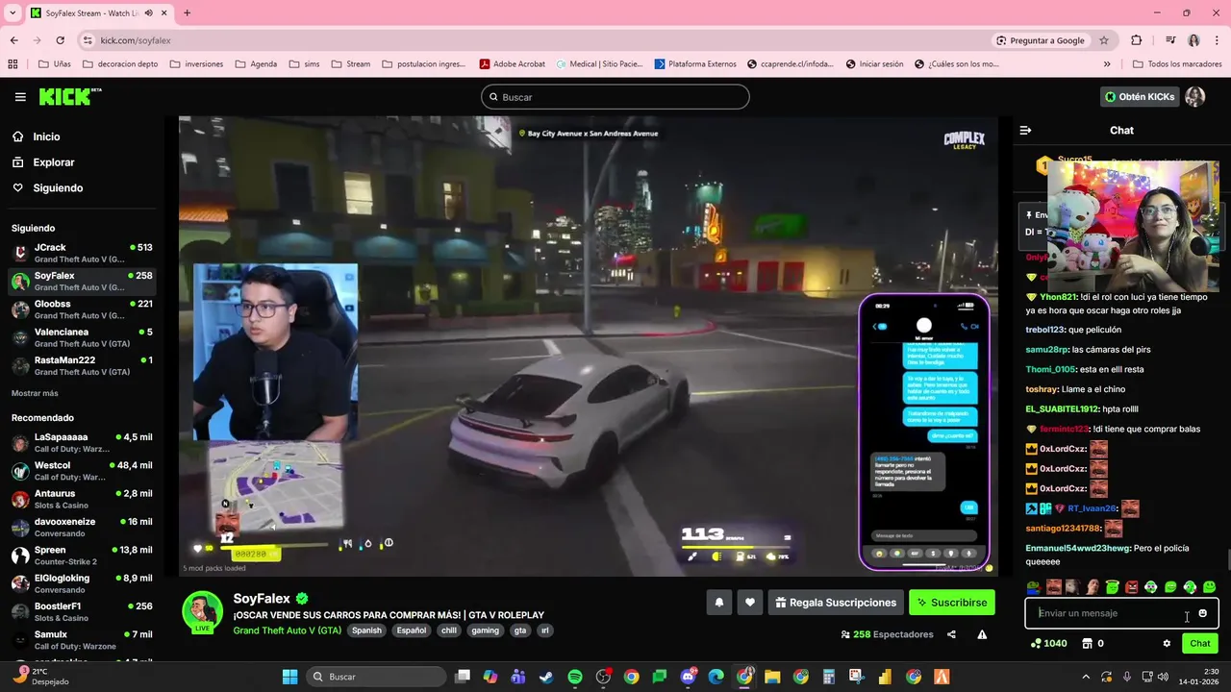Insert the red angry face emote

point(1131,587)
